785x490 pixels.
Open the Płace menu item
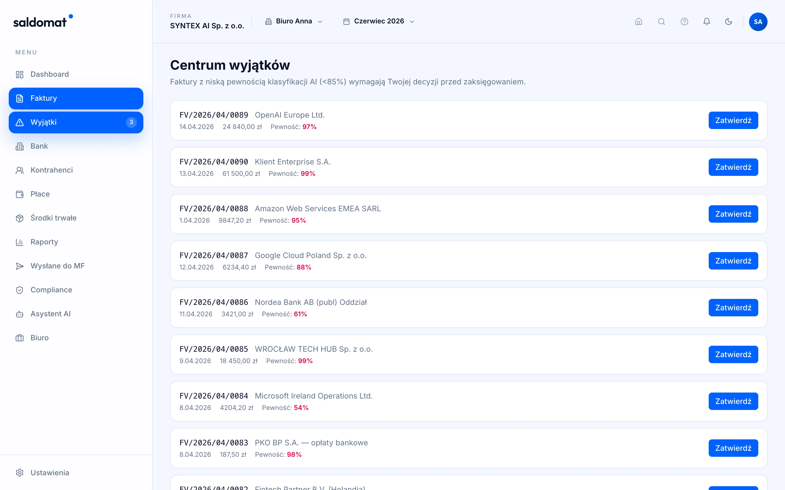click(x=76, y=194)
